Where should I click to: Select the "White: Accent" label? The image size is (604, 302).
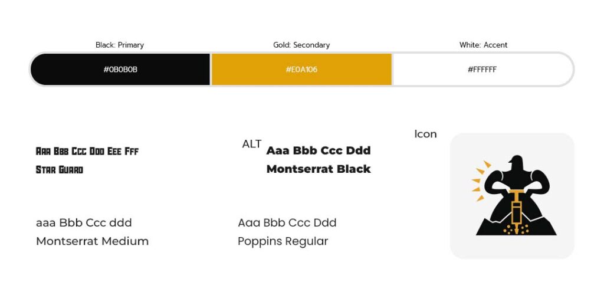click(x=483, y=45)
